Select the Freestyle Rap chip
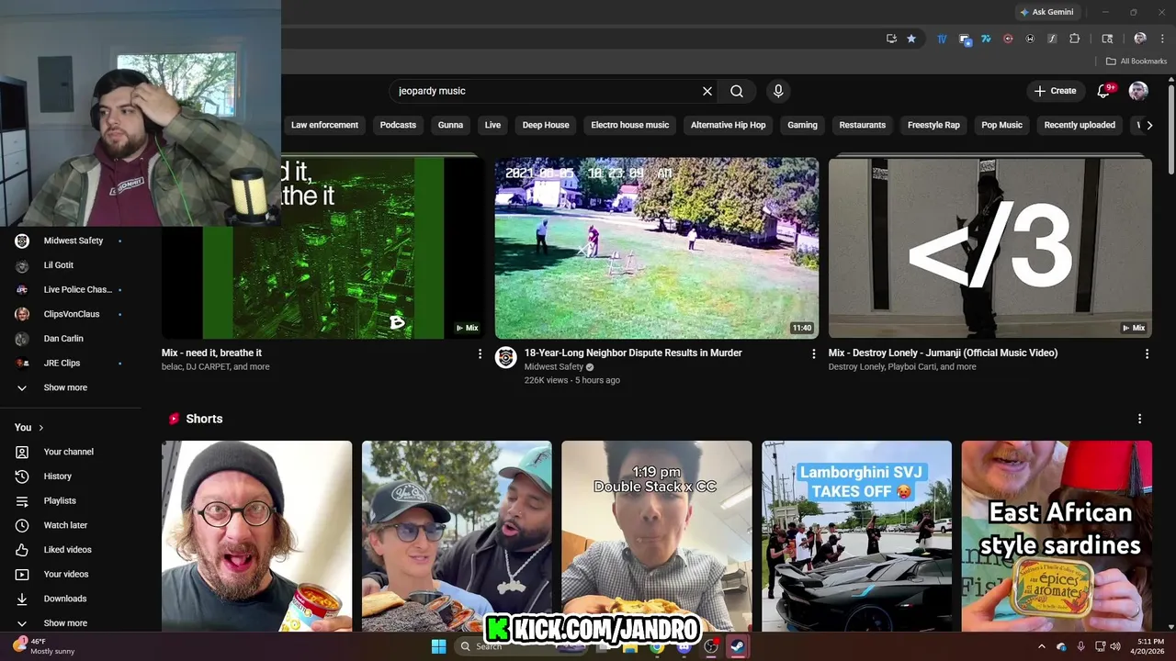This screenshot has height=661, width=1176. click(933, 125)
